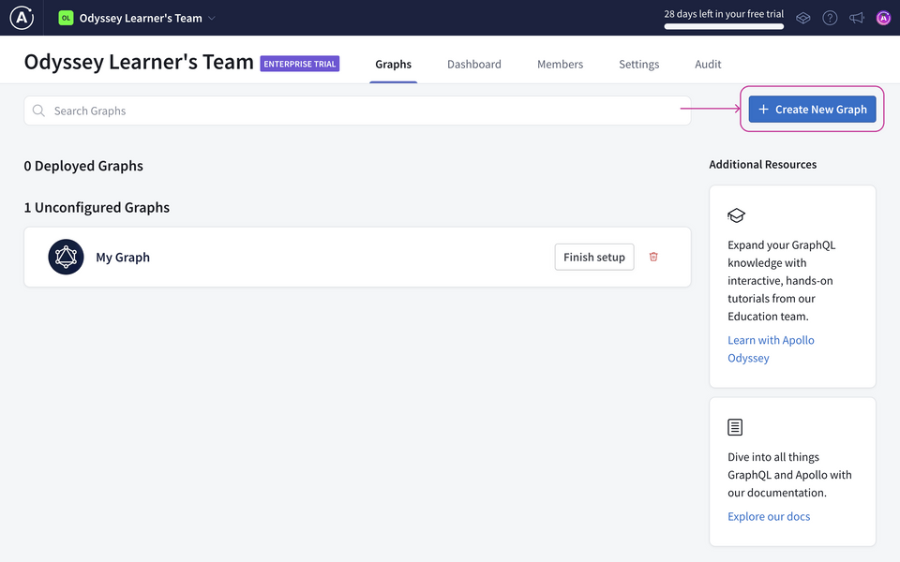Click Finish setup for My Graph
This screenshot has height=562, width=900.
click(594, 257)
